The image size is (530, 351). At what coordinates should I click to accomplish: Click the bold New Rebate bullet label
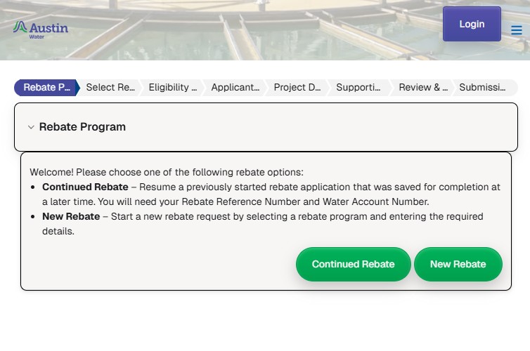(x=71, y=216)
